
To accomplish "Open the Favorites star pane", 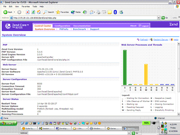I will click(62, 12).
